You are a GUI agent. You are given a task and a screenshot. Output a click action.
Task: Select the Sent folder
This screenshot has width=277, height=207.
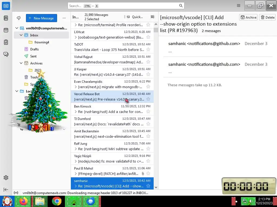point(41,56)
